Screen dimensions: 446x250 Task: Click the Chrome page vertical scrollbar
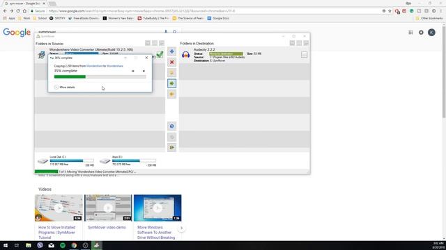[x=444, y=72]
